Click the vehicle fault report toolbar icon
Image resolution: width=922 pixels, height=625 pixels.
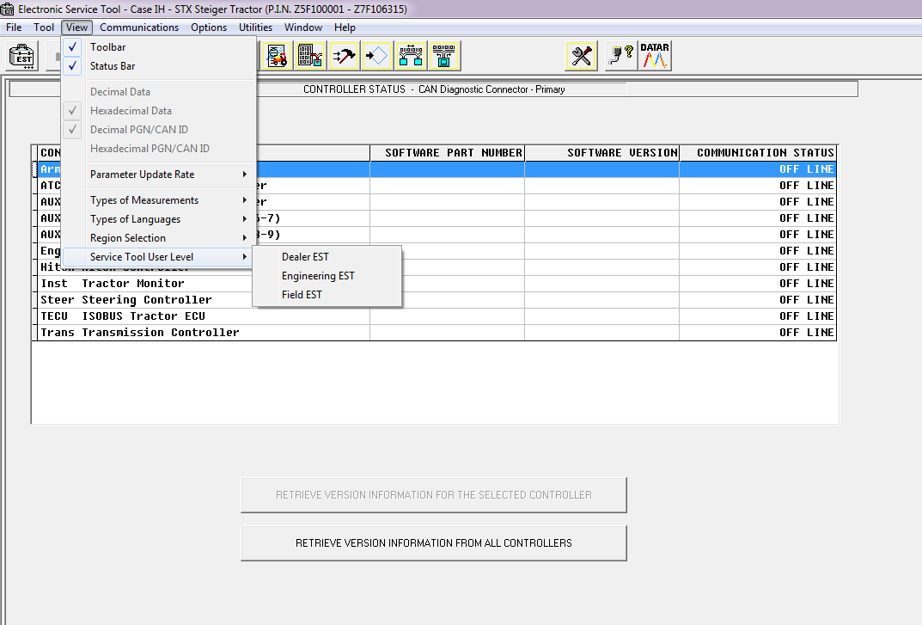click(277, 55)
